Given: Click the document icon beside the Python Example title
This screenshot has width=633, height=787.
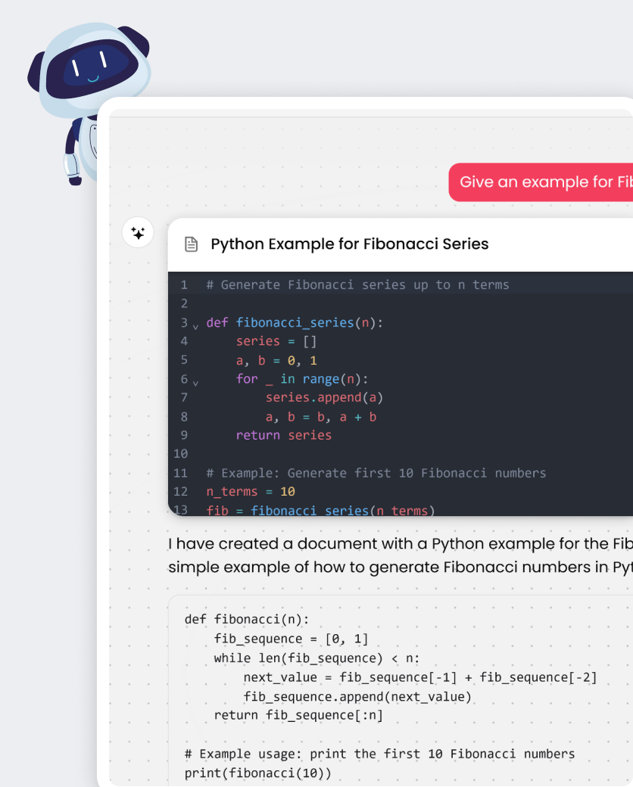Looking at the screenshot, I should (x=191, y=244).
